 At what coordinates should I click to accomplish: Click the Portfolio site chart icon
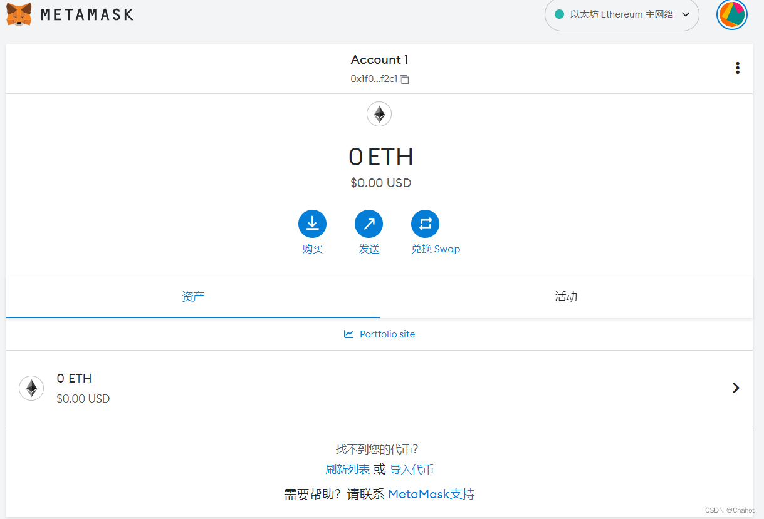[x=349, y=334]
